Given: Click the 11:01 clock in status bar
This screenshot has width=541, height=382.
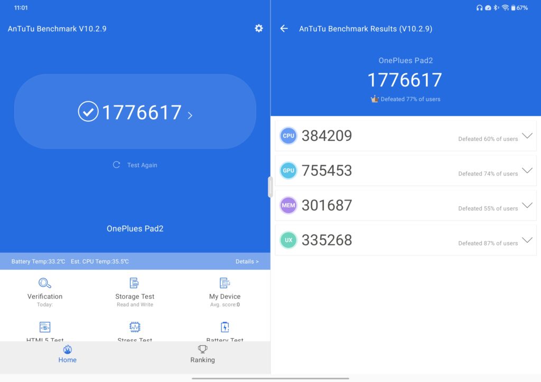Looking at the screenshot, I should (x=21, y=7).
